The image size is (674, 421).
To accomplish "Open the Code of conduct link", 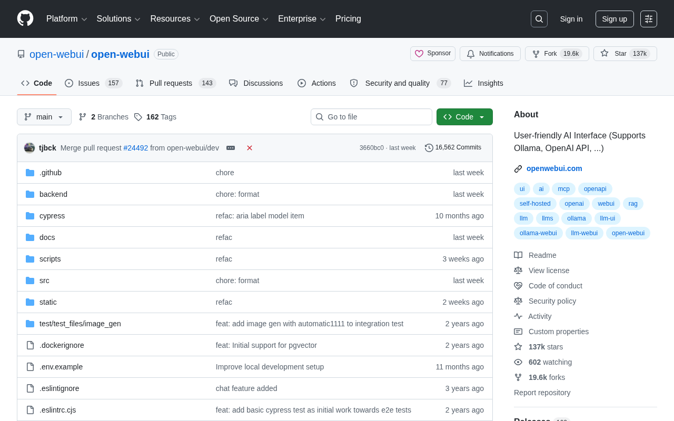I will point(548,286).
